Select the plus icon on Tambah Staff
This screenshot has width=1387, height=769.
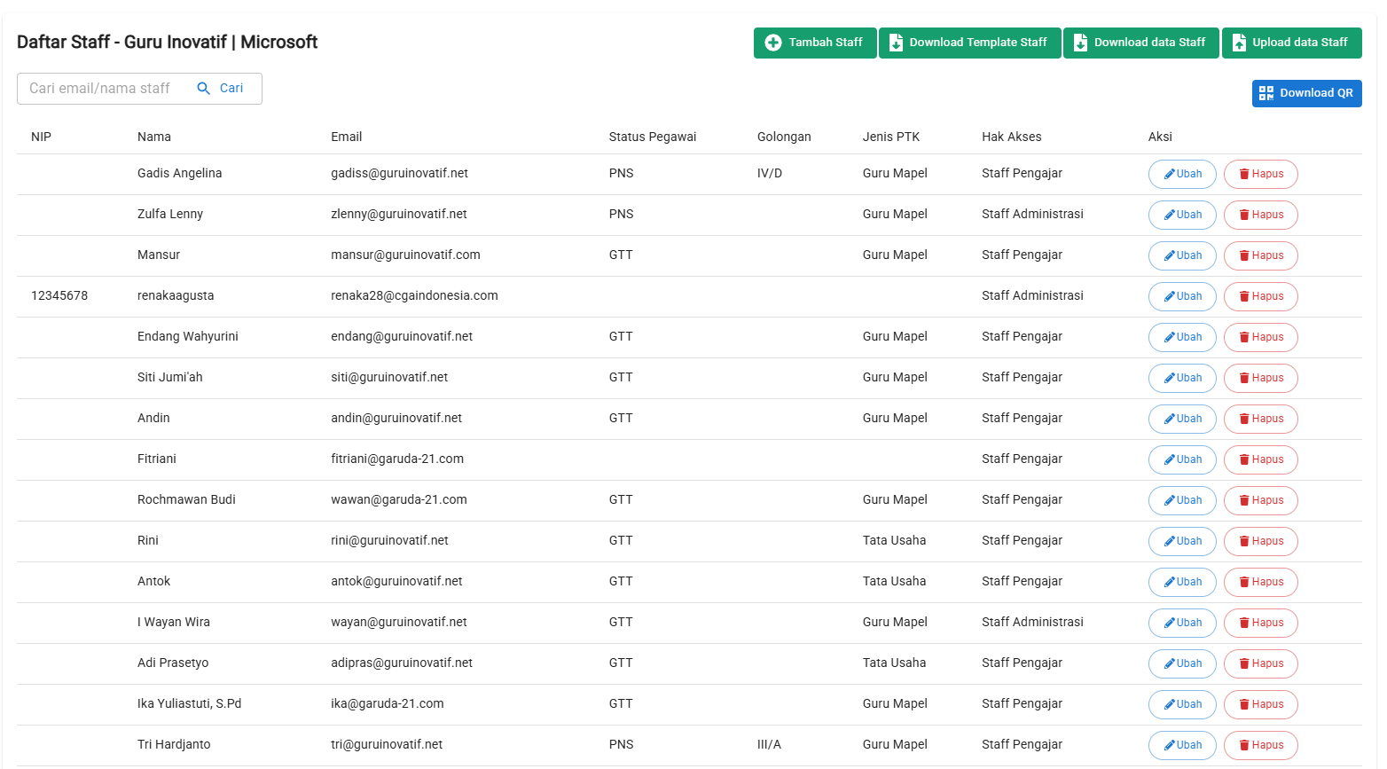(x=773, y=42)
